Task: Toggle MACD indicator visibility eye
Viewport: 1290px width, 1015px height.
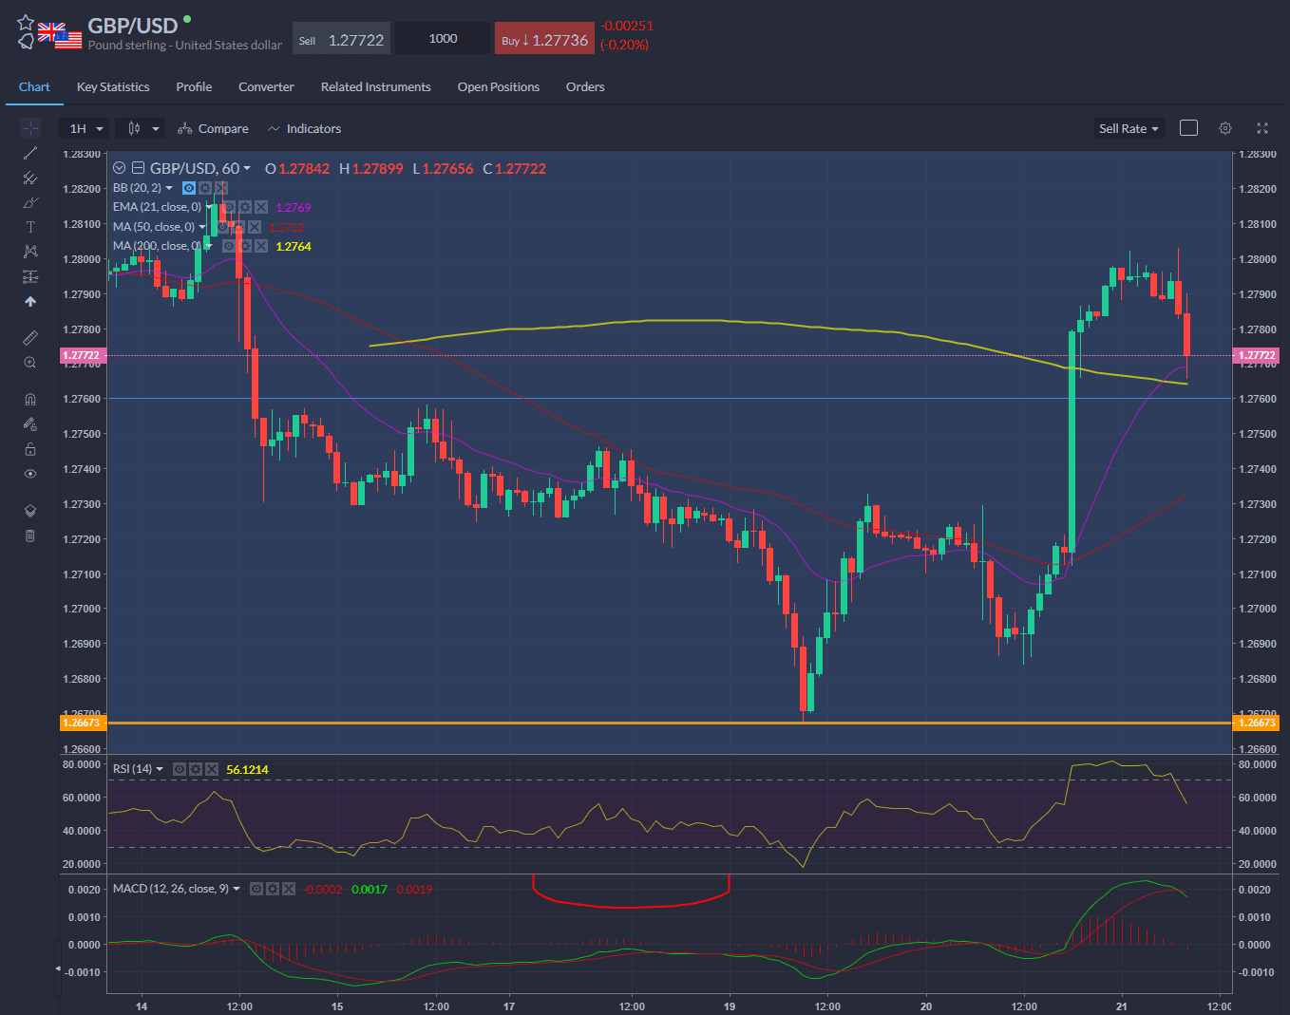Action: 256,889
